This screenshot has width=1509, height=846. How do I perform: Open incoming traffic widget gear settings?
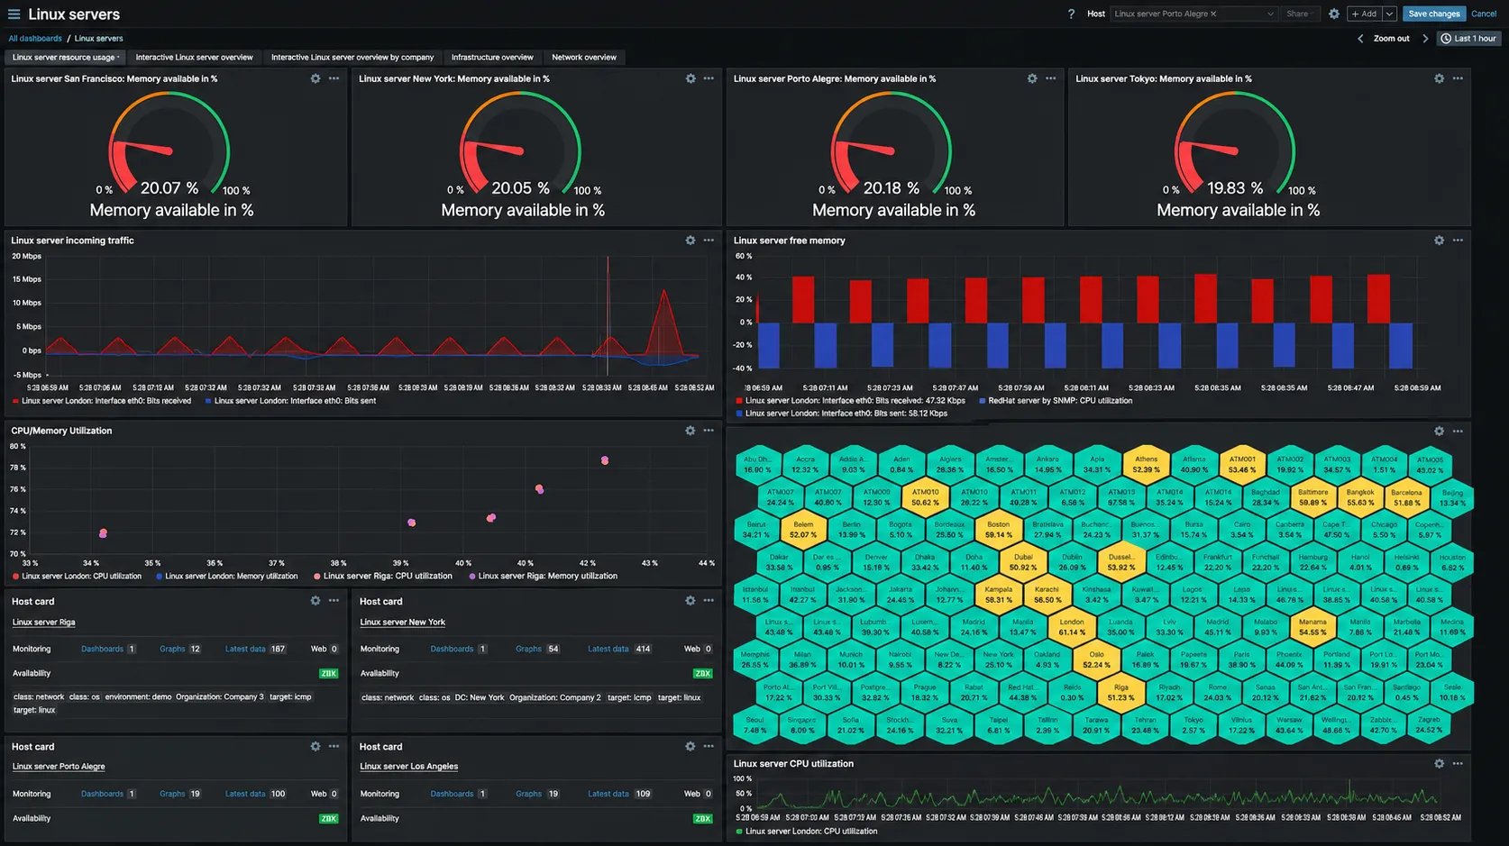click(x=690, y=241)
